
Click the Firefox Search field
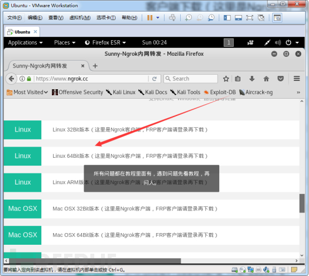[191, 79]
